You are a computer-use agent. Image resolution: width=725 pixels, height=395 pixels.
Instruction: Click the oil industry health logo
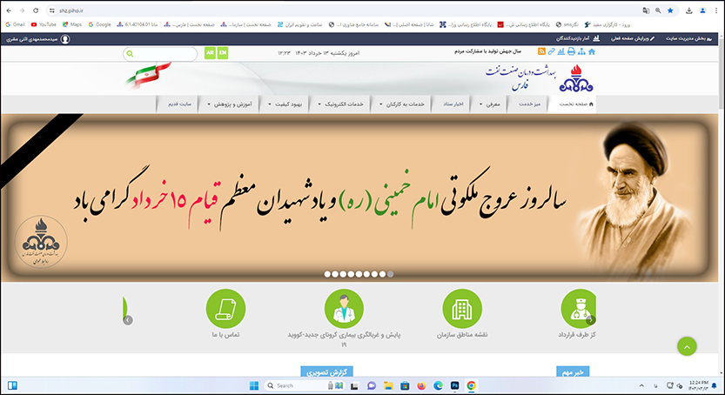pos(575,78)
